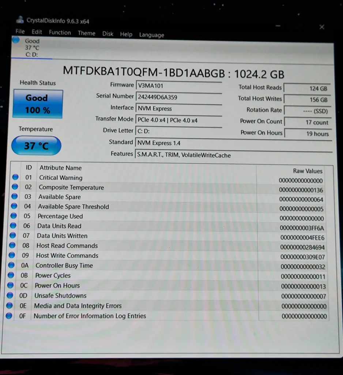Open the File menu
The height and width of the screenshot is (375, 343).
[20, 32]
